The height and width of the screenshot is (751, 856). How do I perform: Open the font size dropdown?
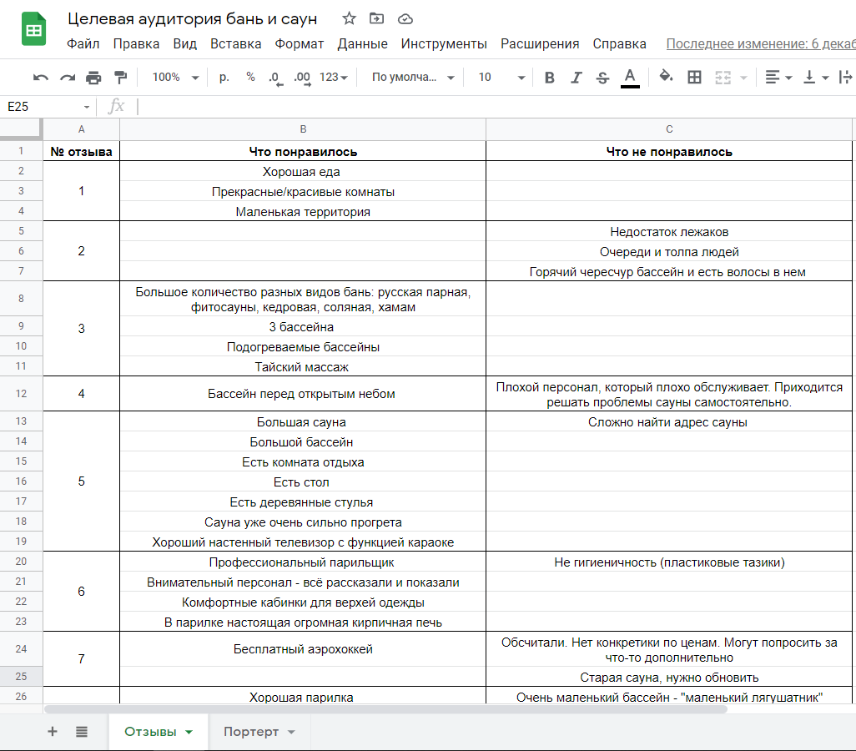click(501, 78)
